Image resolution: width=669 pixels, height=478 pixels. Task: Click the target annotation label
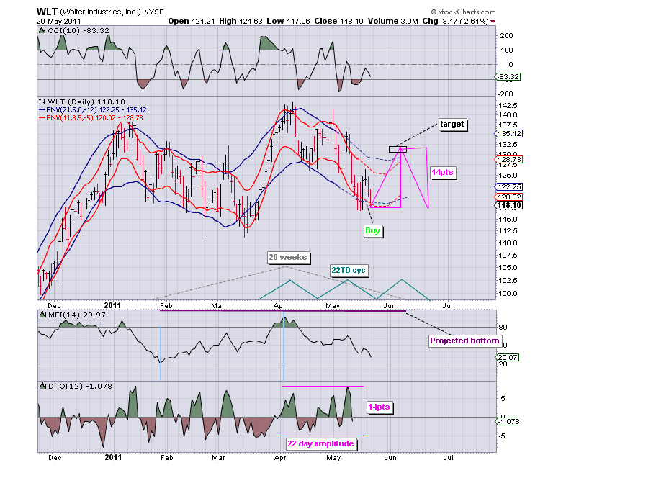tap(452, 124)
